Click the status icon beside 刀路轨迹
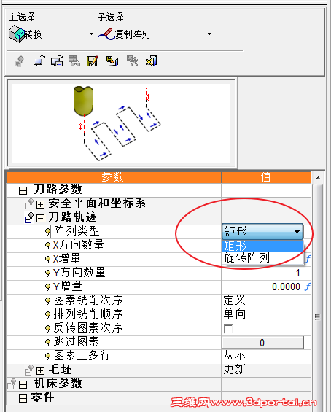The width and height of the screenshot is (331, 412). click(29, 217)
